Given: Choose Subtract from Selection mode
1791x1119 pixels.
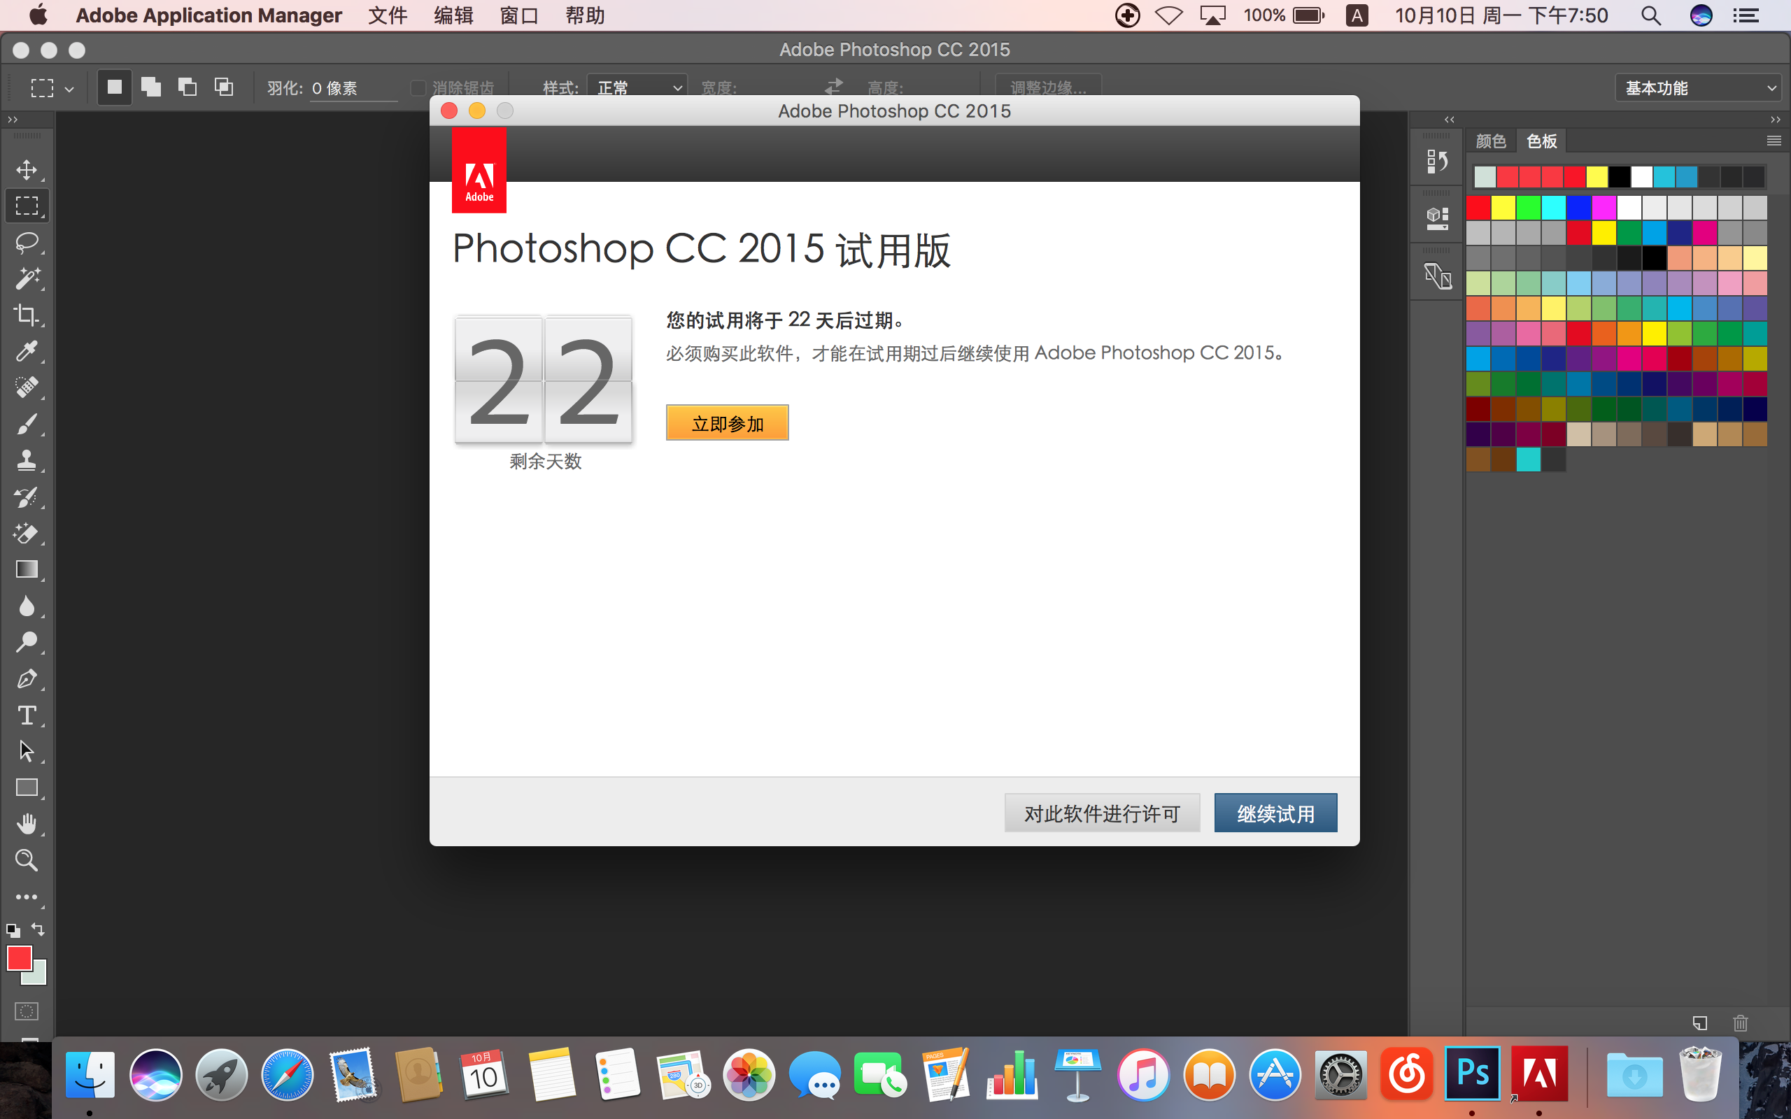Looking at the screenshot, I should pyautogui.click(x=187, y=87).
